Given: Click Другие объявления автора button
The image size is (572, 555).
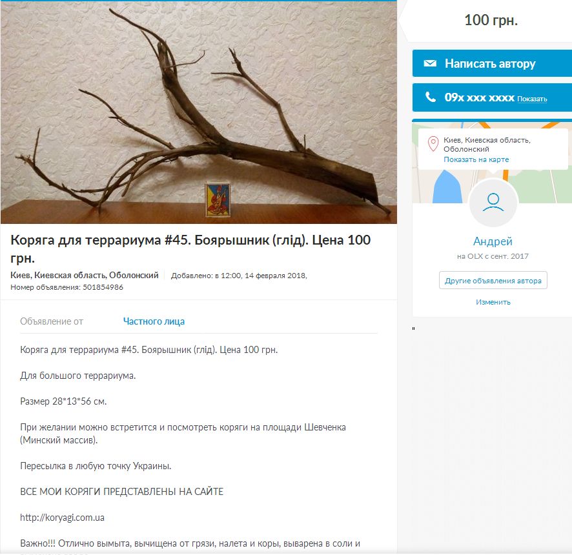Looking at the screenshot, I should [493, 281].
